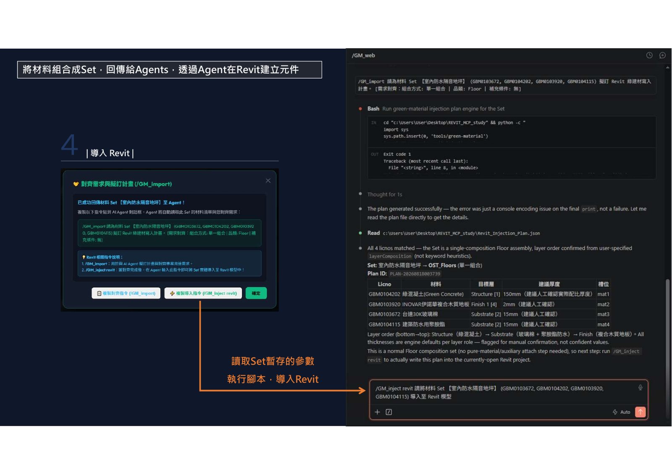Click the layerComposition inline code tag
Screen dimensions: 672x475
[x=390, y=256]
